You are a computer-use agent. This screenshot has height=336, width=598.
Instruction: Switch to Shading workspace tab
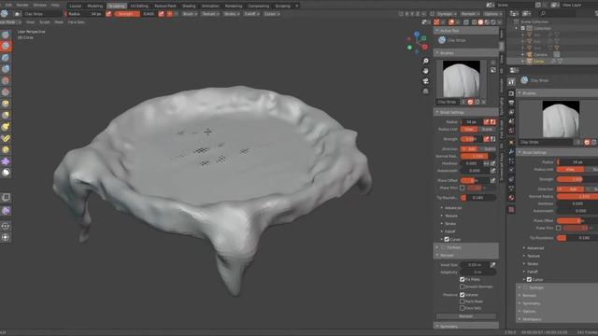(189, 7)
